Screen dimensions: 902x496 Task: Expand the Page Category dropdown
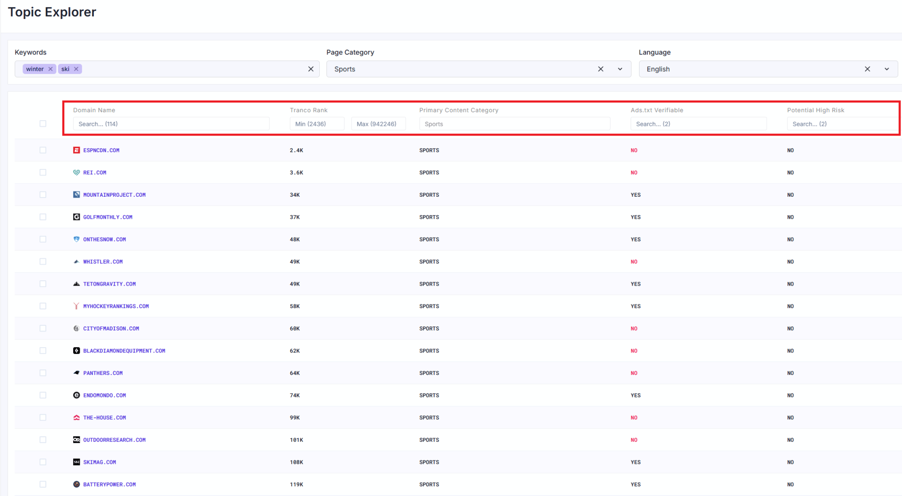point(620,69)
